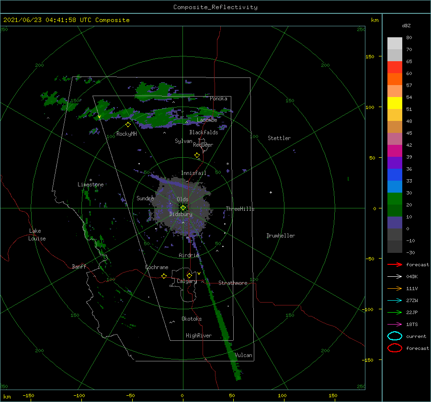Screen dimensions: 431x402
Task: Click the bright green swatch in dBZ scale
Action: pyautogui.click(x=395, y=199)
